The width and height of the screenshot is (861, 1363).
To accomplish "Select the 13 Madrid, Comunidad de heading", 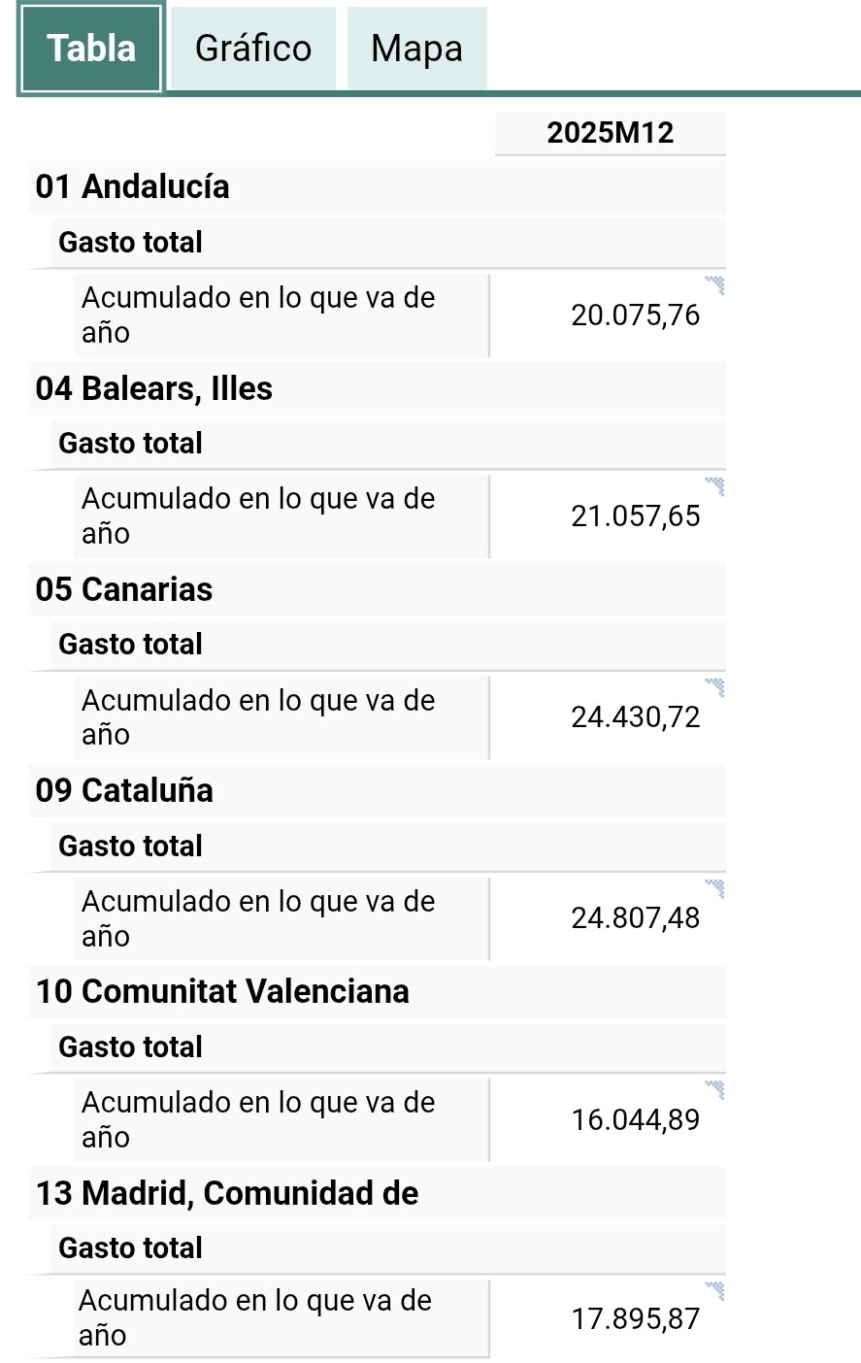I will [227, 1193].
